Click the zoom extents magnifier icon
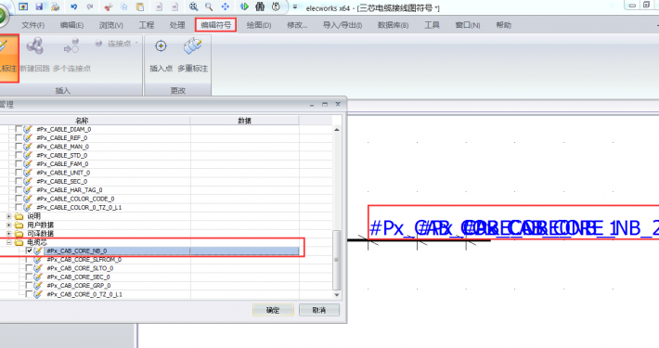Viewport: 659px width, 348px height. pos(193,6)
